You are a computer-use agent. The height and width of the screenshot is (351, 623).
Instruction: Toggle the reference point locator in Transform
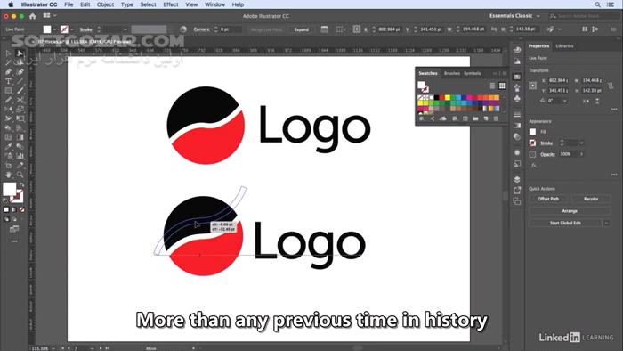pos(533,85)
